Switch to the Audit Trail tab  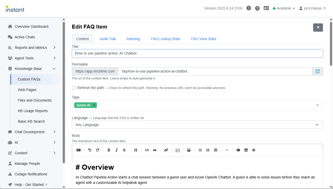108,39
